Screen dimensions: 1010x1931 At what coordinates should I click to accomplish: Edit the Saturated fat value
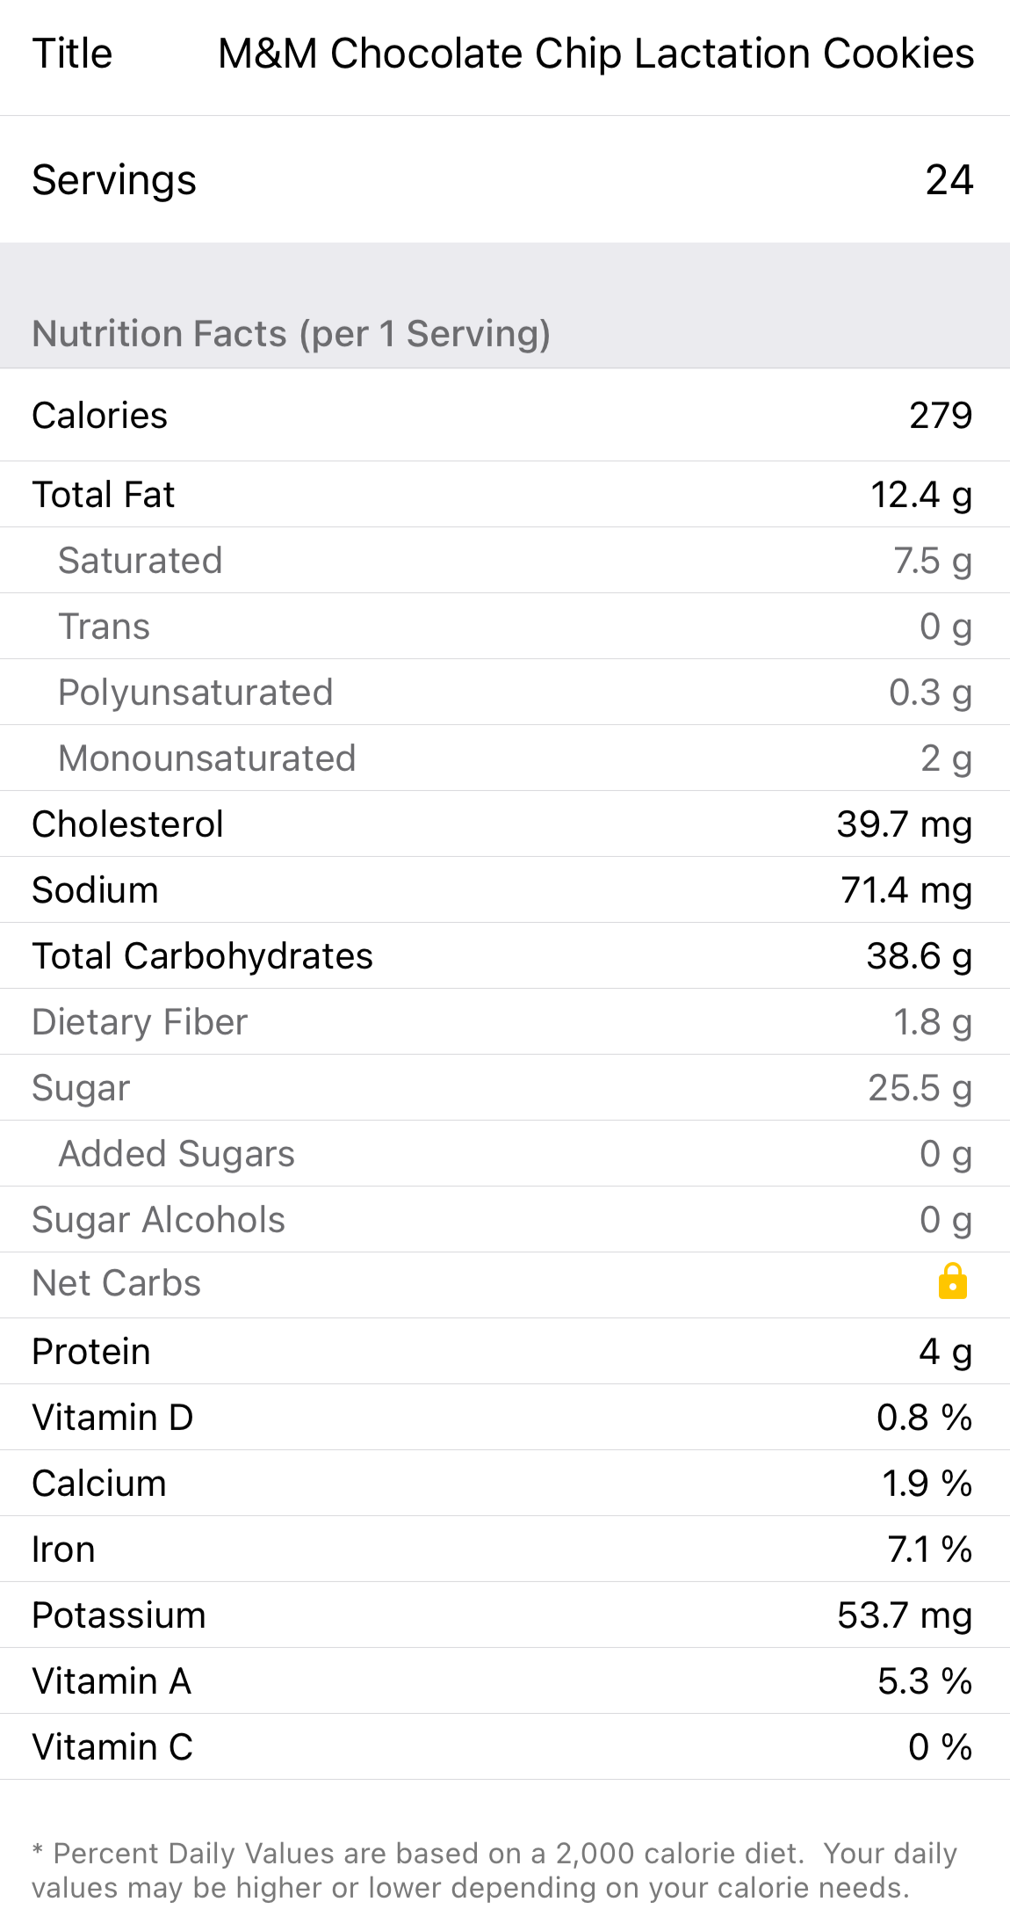click(x=932, y=561)
